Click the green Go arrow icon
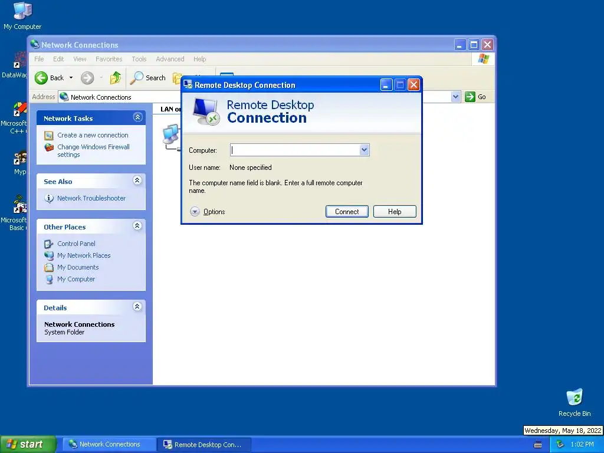 [470, 97]
